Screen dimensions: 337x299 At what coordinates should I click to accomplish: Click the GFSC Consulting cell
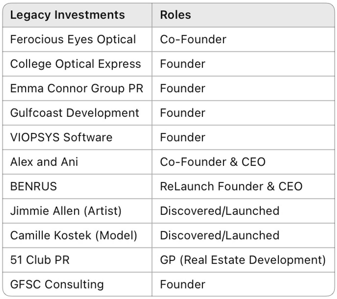(x=57, y=284)
